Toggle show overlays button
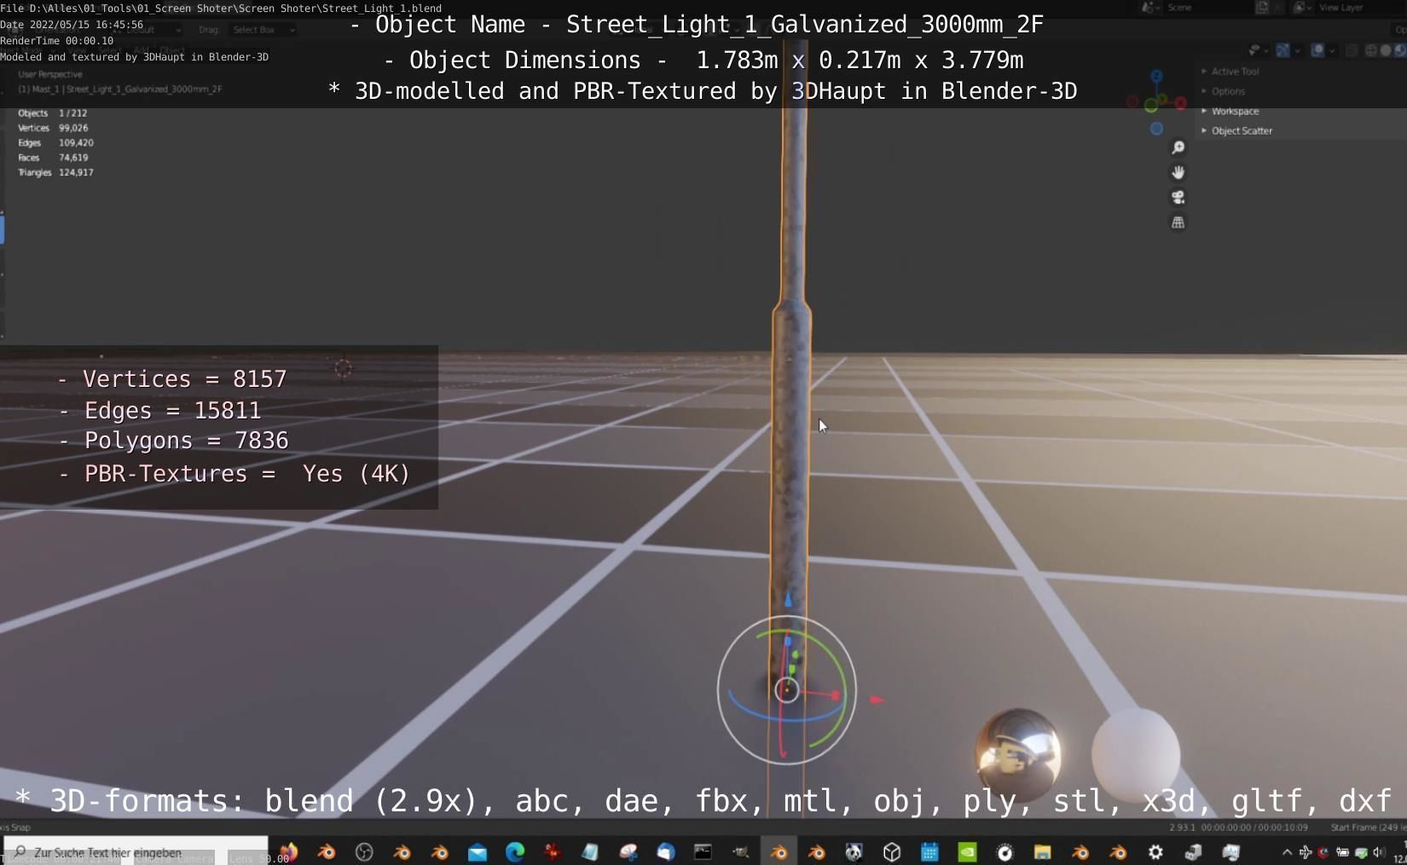Screen dimensions: 1407x865 coord(1317,50)
